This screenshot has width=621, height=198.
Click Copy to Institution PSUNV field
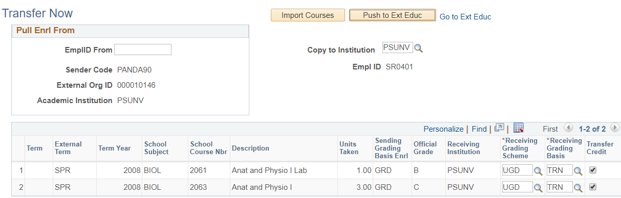[397, 48]
